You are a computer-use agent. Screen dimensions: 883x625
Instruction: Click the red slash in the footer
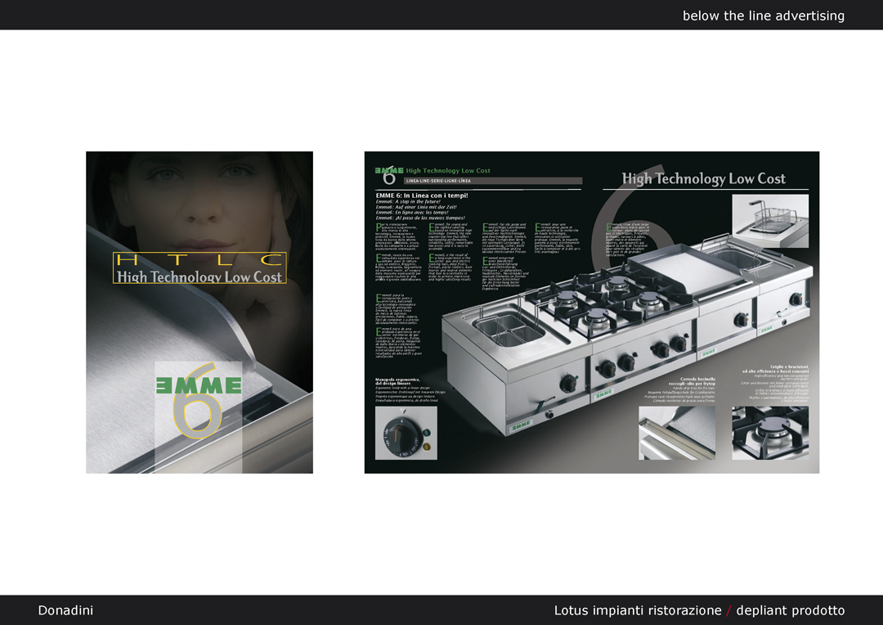[729, 610]
